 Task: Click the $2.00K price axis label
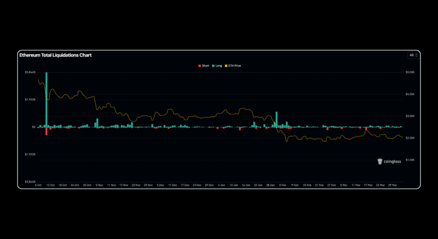(410, 138)
